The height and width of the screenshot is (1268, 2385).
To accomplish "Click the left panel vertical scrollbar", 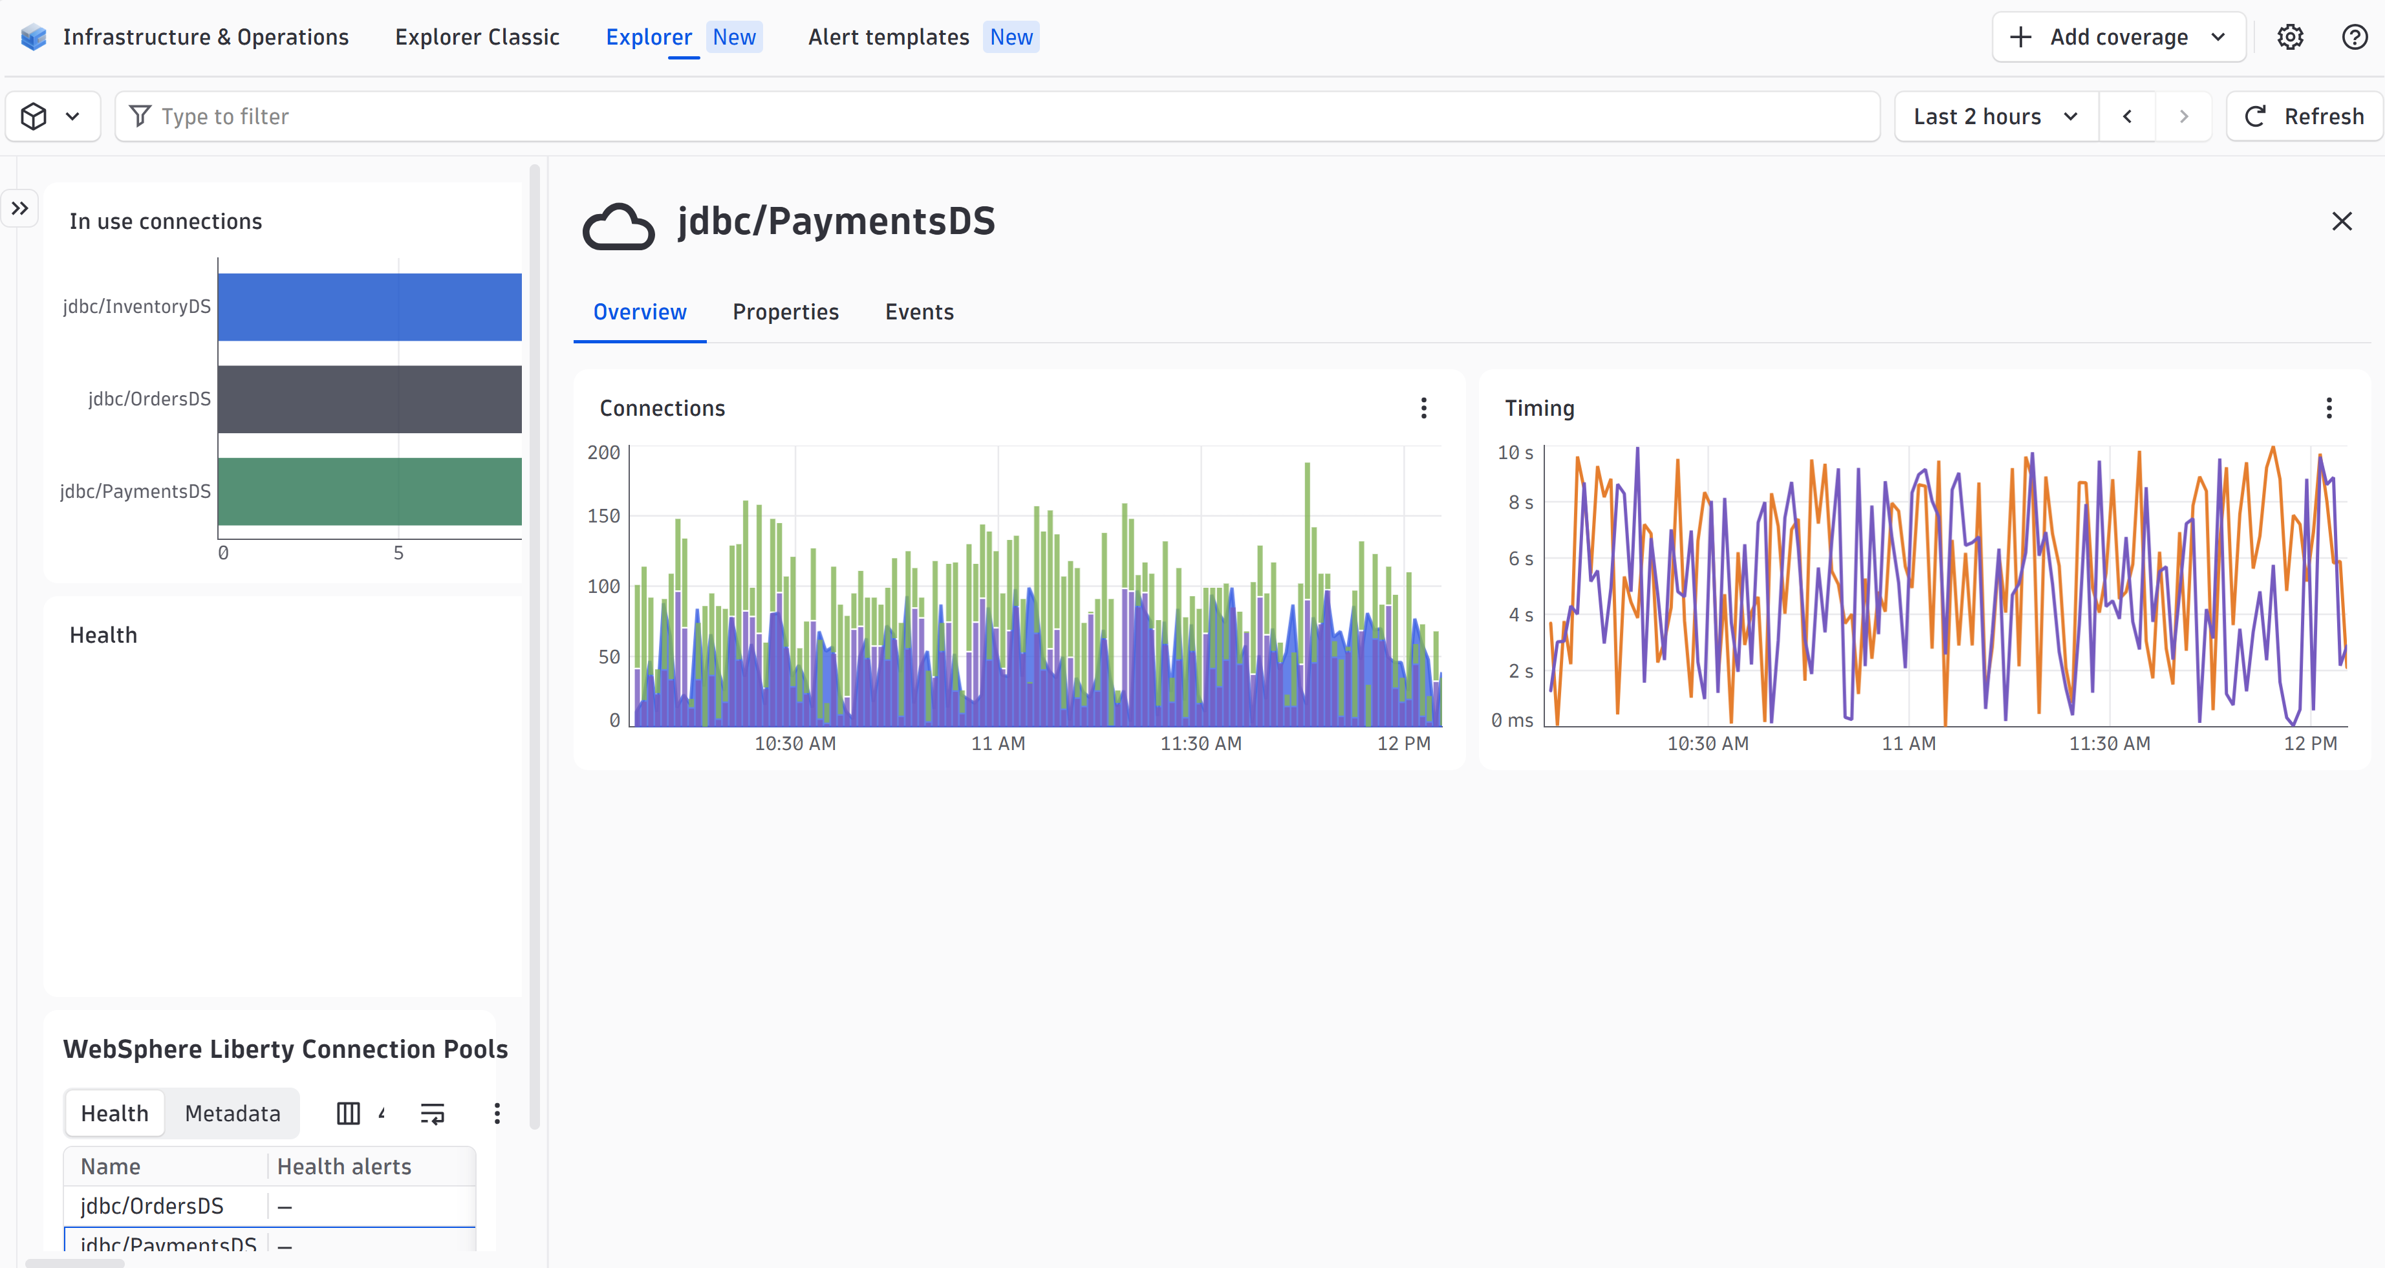I will (x=534, y=646).
